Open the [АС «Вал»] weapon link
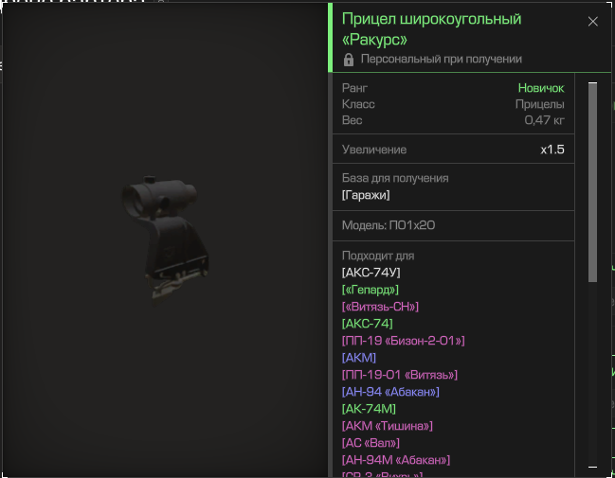This screenshot has height=478, width=615. pyautogui.click(x=371, y=443)
